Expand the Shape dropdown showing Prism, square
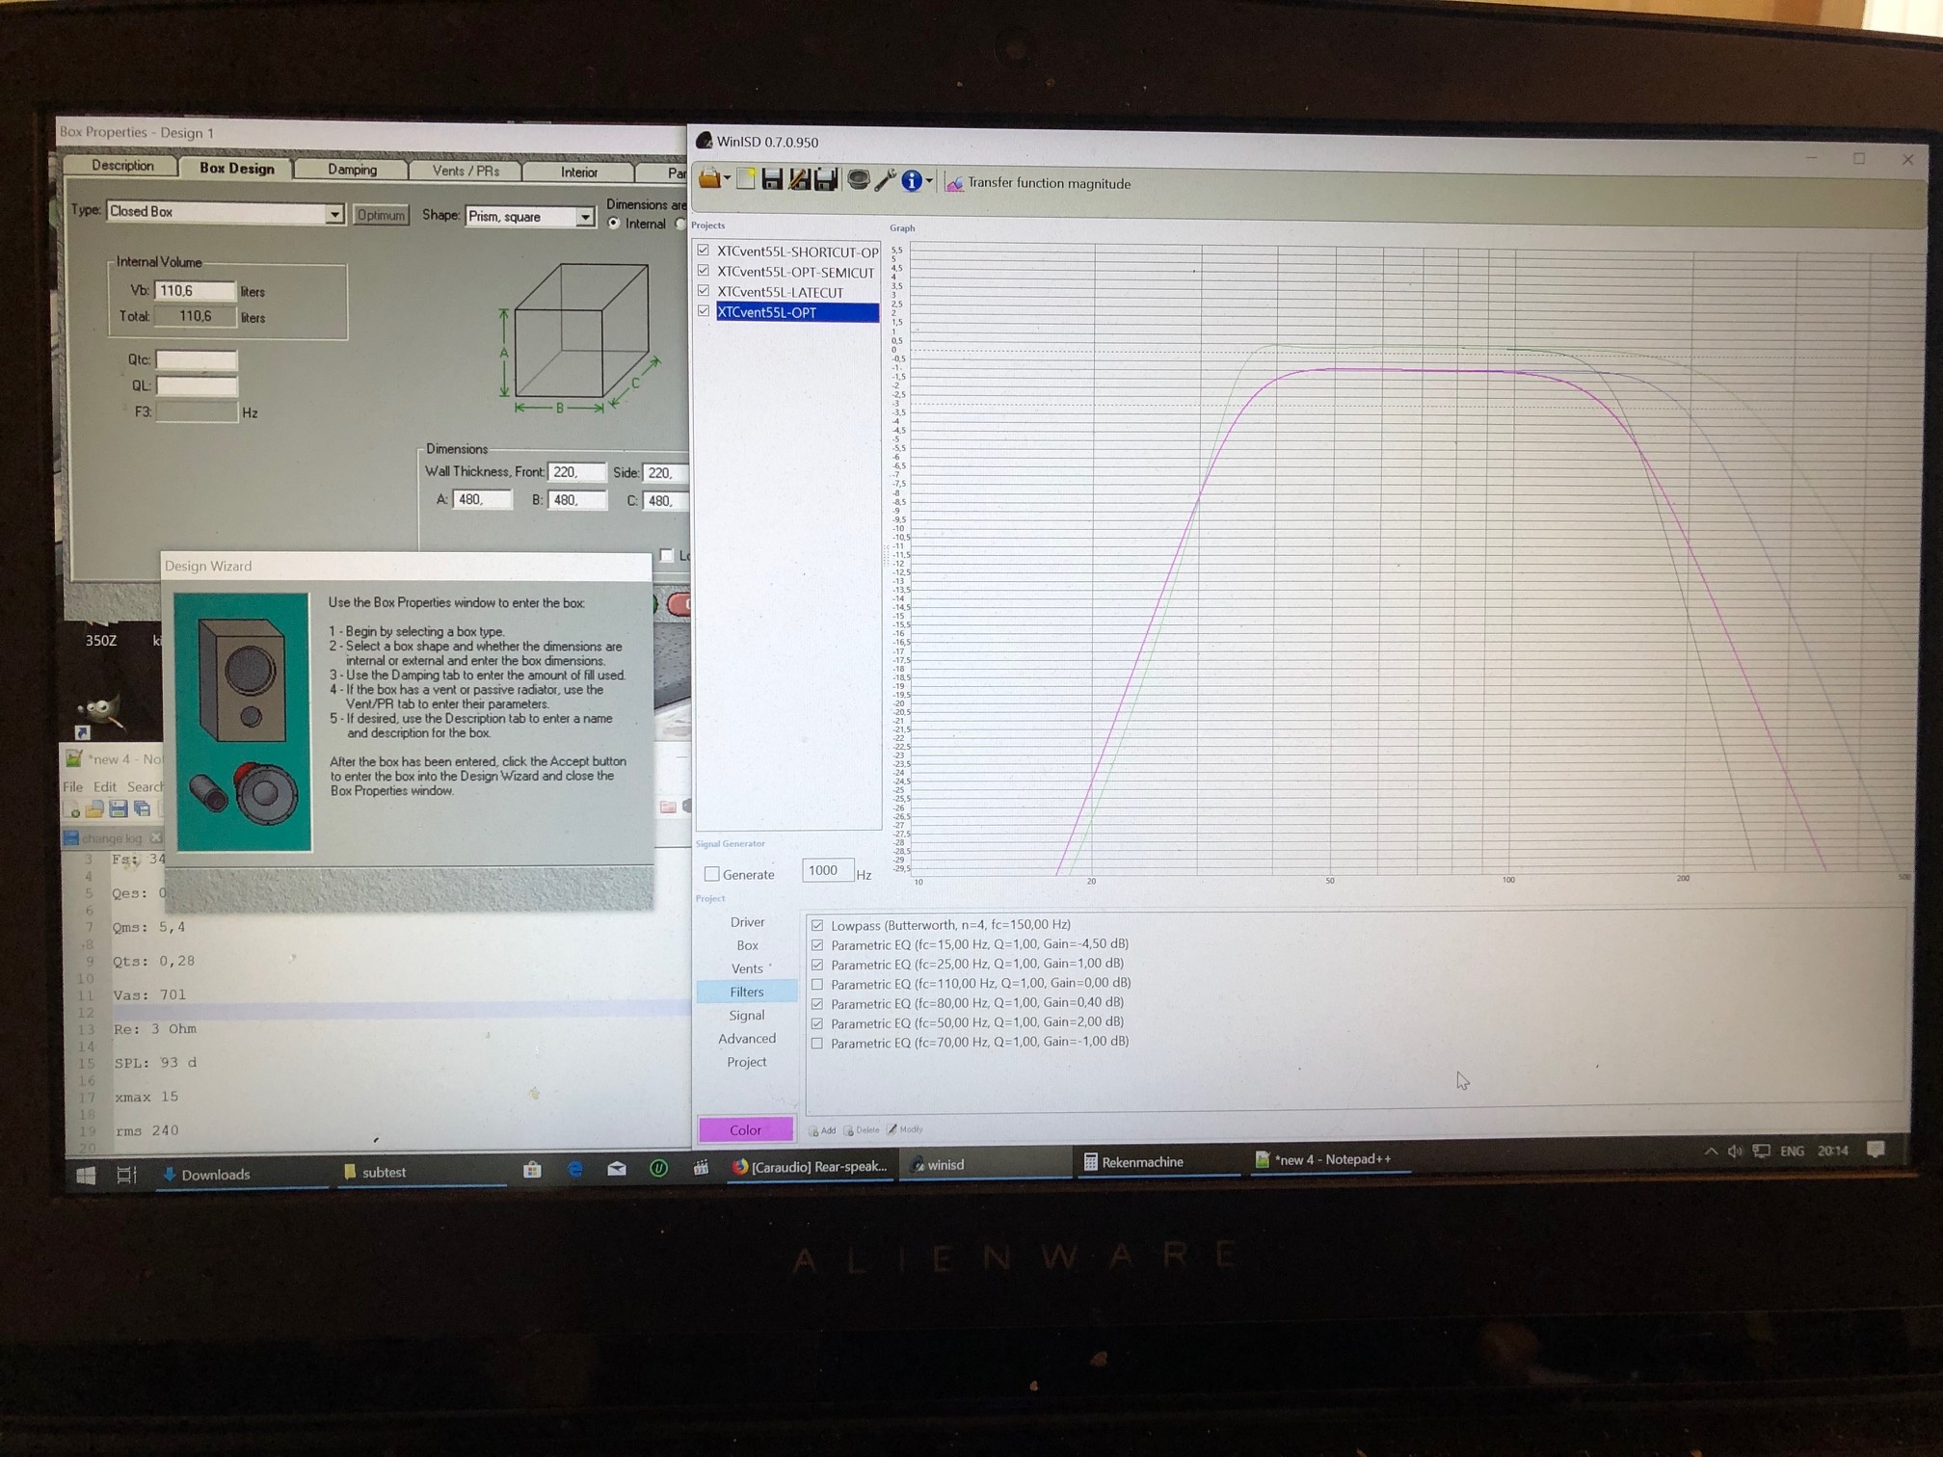Viewport: 1943px width, 1457px height. point(585,217)
